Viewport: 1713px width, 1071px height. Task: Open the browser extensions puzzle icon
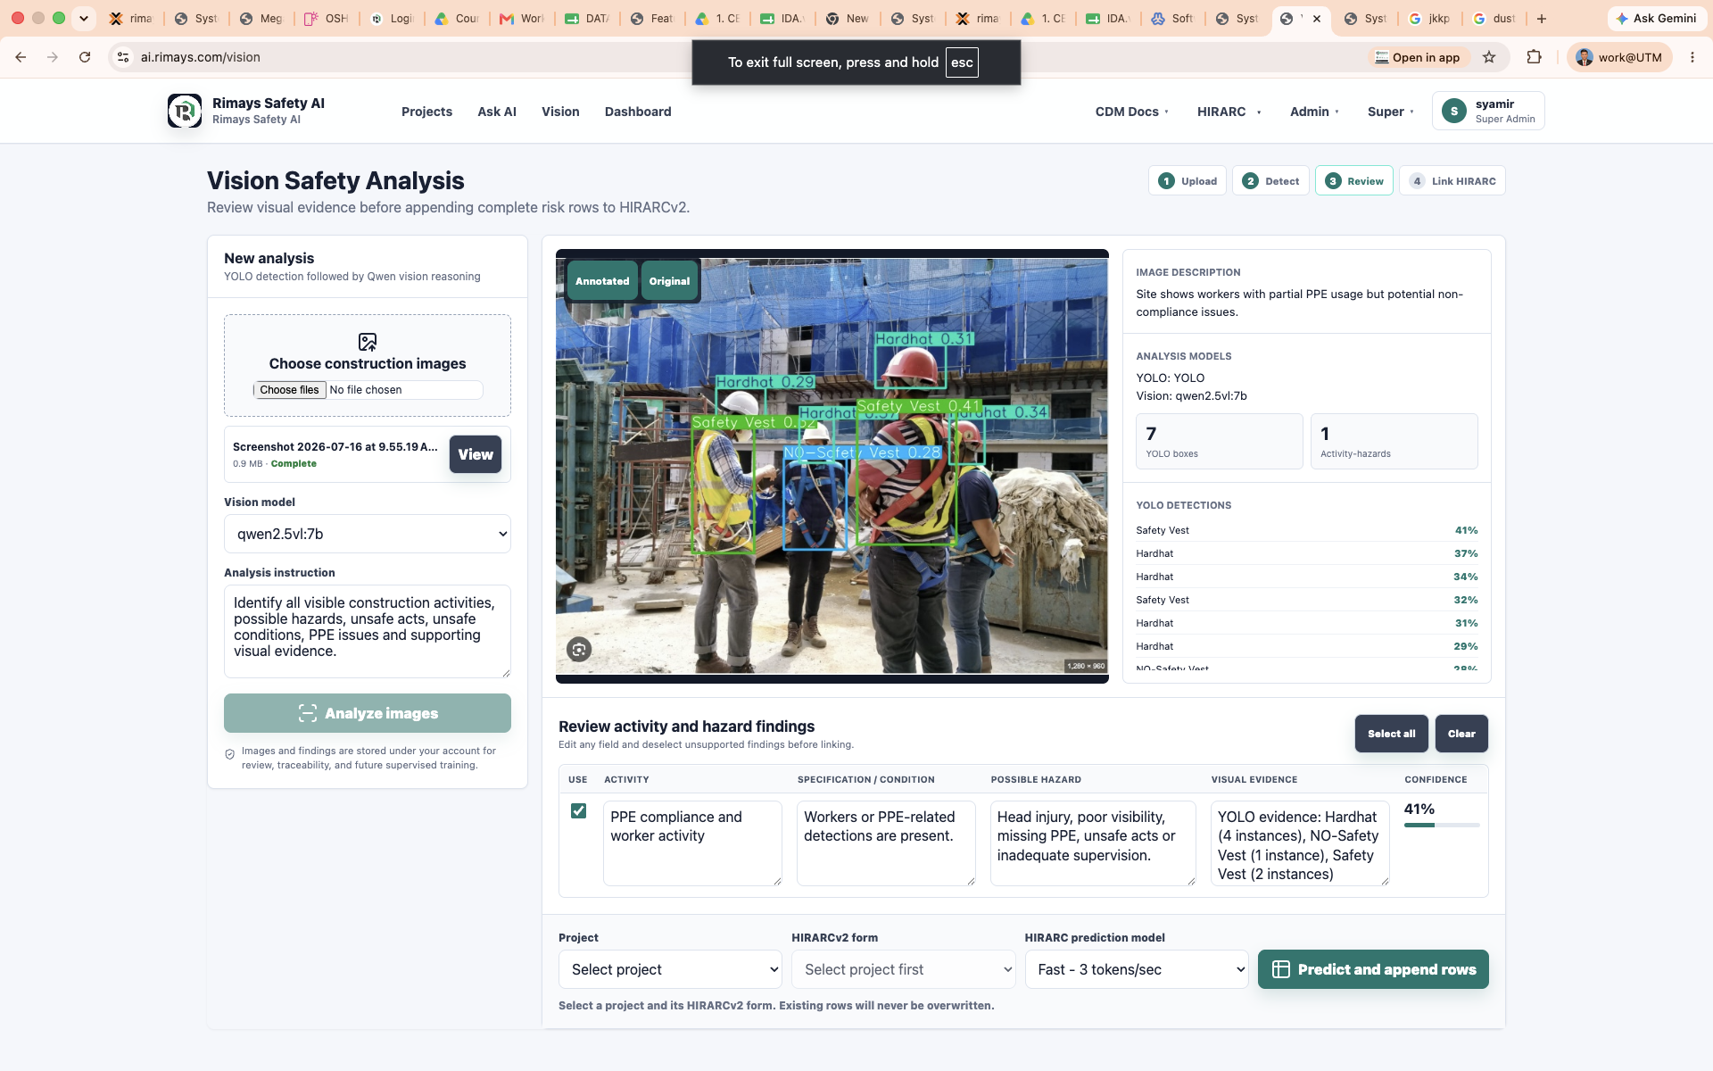pyautogui.click(x=1534, y=57)
